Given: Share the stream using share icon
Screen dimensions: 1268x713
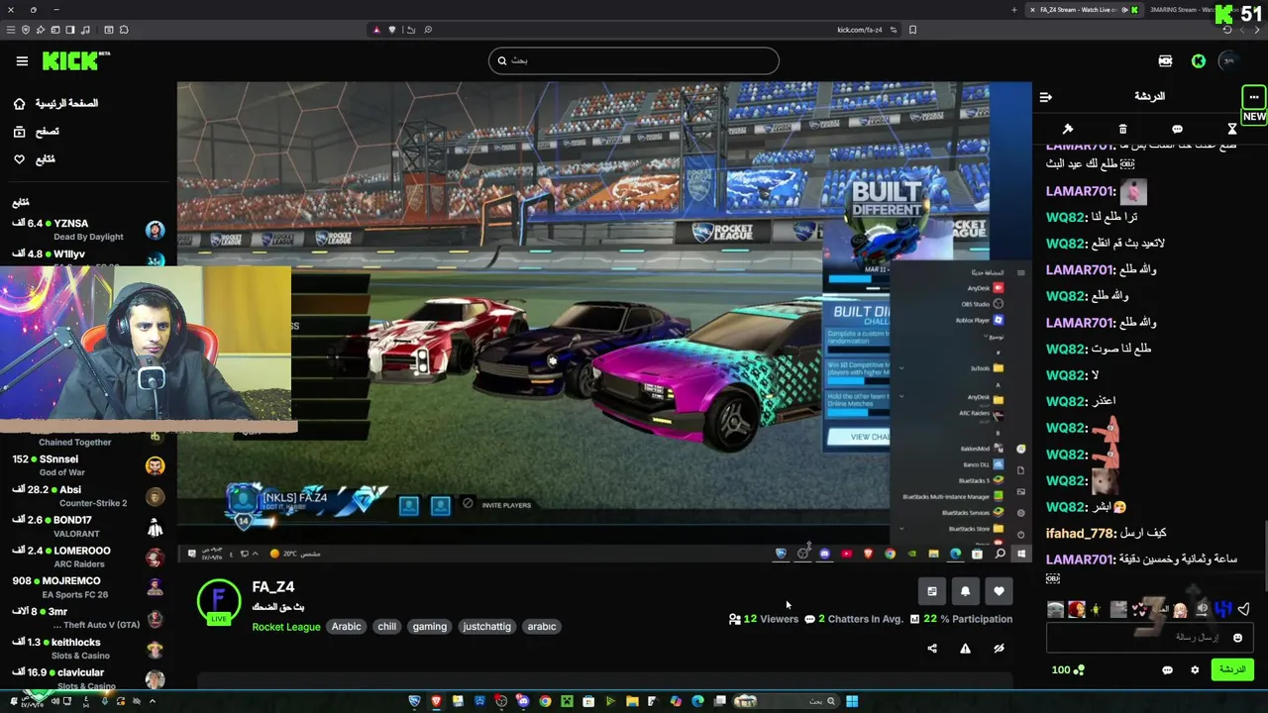Looking at the screenshot, I should pyautogui.click(x=932, y=649).
